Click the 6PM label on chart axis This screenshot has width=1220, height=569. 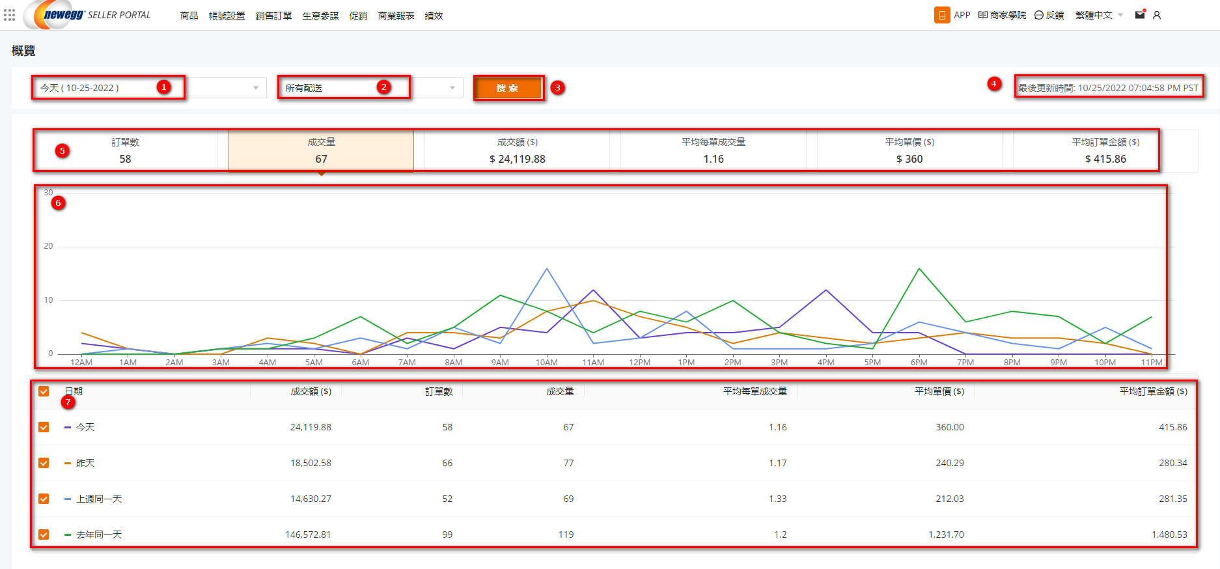click(x=919, y=363)
